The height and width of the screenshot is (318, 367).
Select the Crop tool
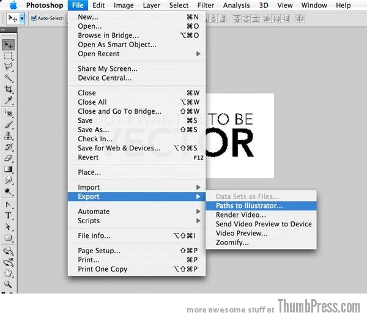[8, 89]
